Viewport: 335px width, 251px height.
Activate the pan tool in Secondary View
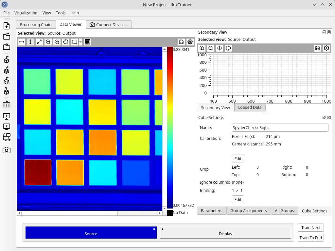220,48
